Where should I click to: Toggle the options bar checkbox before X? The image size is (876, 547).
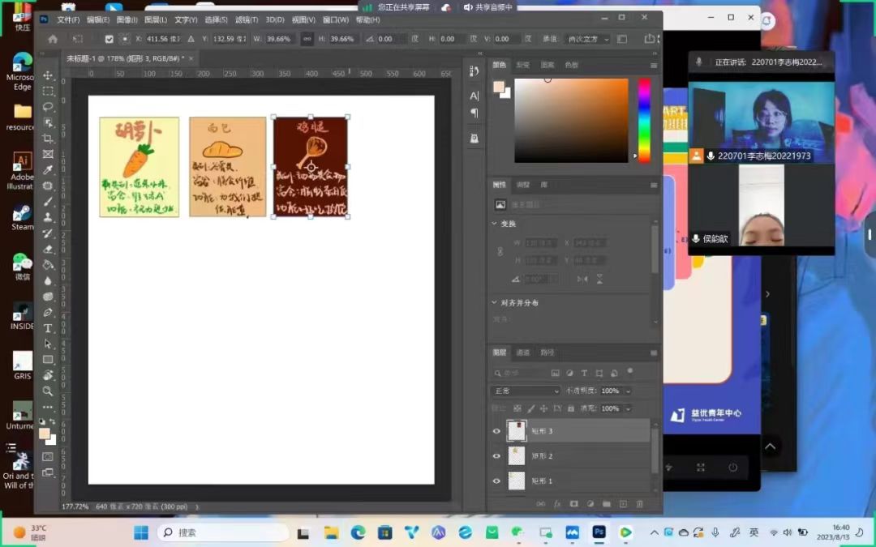[x=109, y=39]
